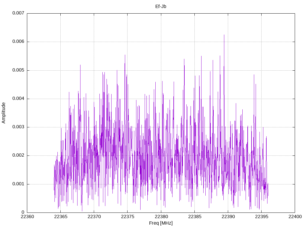Click the x-axis tick label 22385
Screen dimensions: 303x227
pyautogui.click(x=195, y=217)
